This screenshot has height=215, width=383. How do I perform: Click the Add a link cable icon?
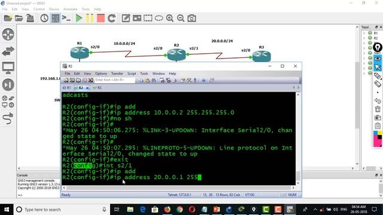point(8,118)
